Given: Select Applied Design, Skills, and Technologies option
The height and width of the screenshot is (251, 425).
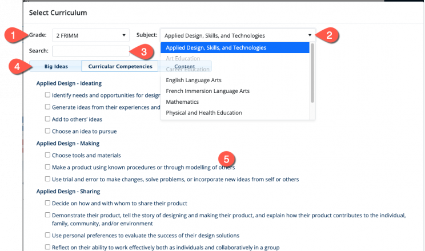Looking at the screenshot, I should click(235, 48).
